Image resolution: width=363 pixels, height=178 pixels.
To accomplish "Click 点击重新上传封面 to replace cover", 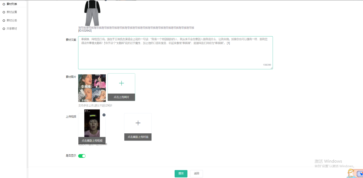I will pyautogui.click(x=138, y=137).
